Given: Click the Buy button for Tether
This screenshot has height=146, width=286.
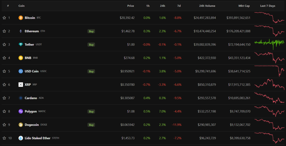Looking at the screenshot, I should click(x=91, y=44).
